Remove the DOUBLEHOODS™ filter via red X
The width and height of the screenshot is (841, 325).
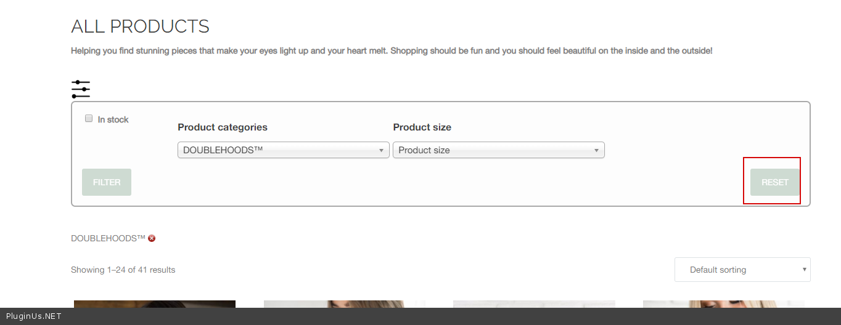tap(152, 238)
